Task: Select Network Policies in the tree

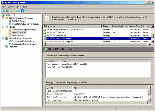Action: pyautogui.click(x=19, y=32)
